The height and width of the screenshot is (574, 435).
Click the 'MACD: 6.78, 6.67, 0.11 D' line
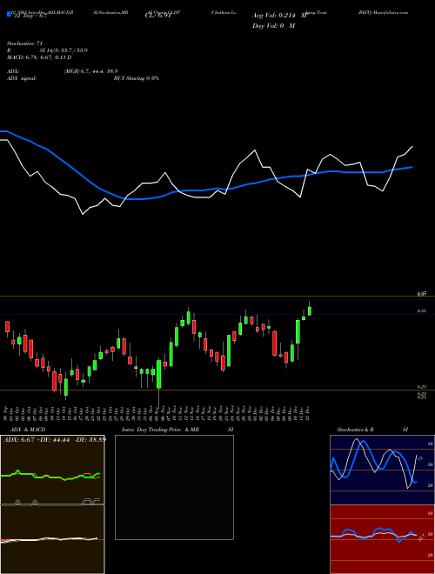tap(39, 57)
